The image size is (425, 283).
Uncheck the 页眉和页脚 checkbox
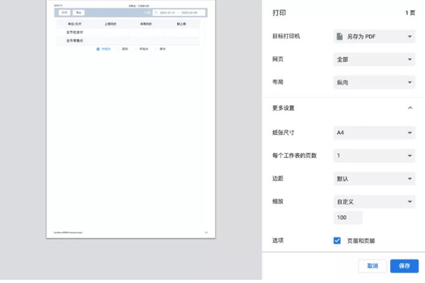coord(337,241)
